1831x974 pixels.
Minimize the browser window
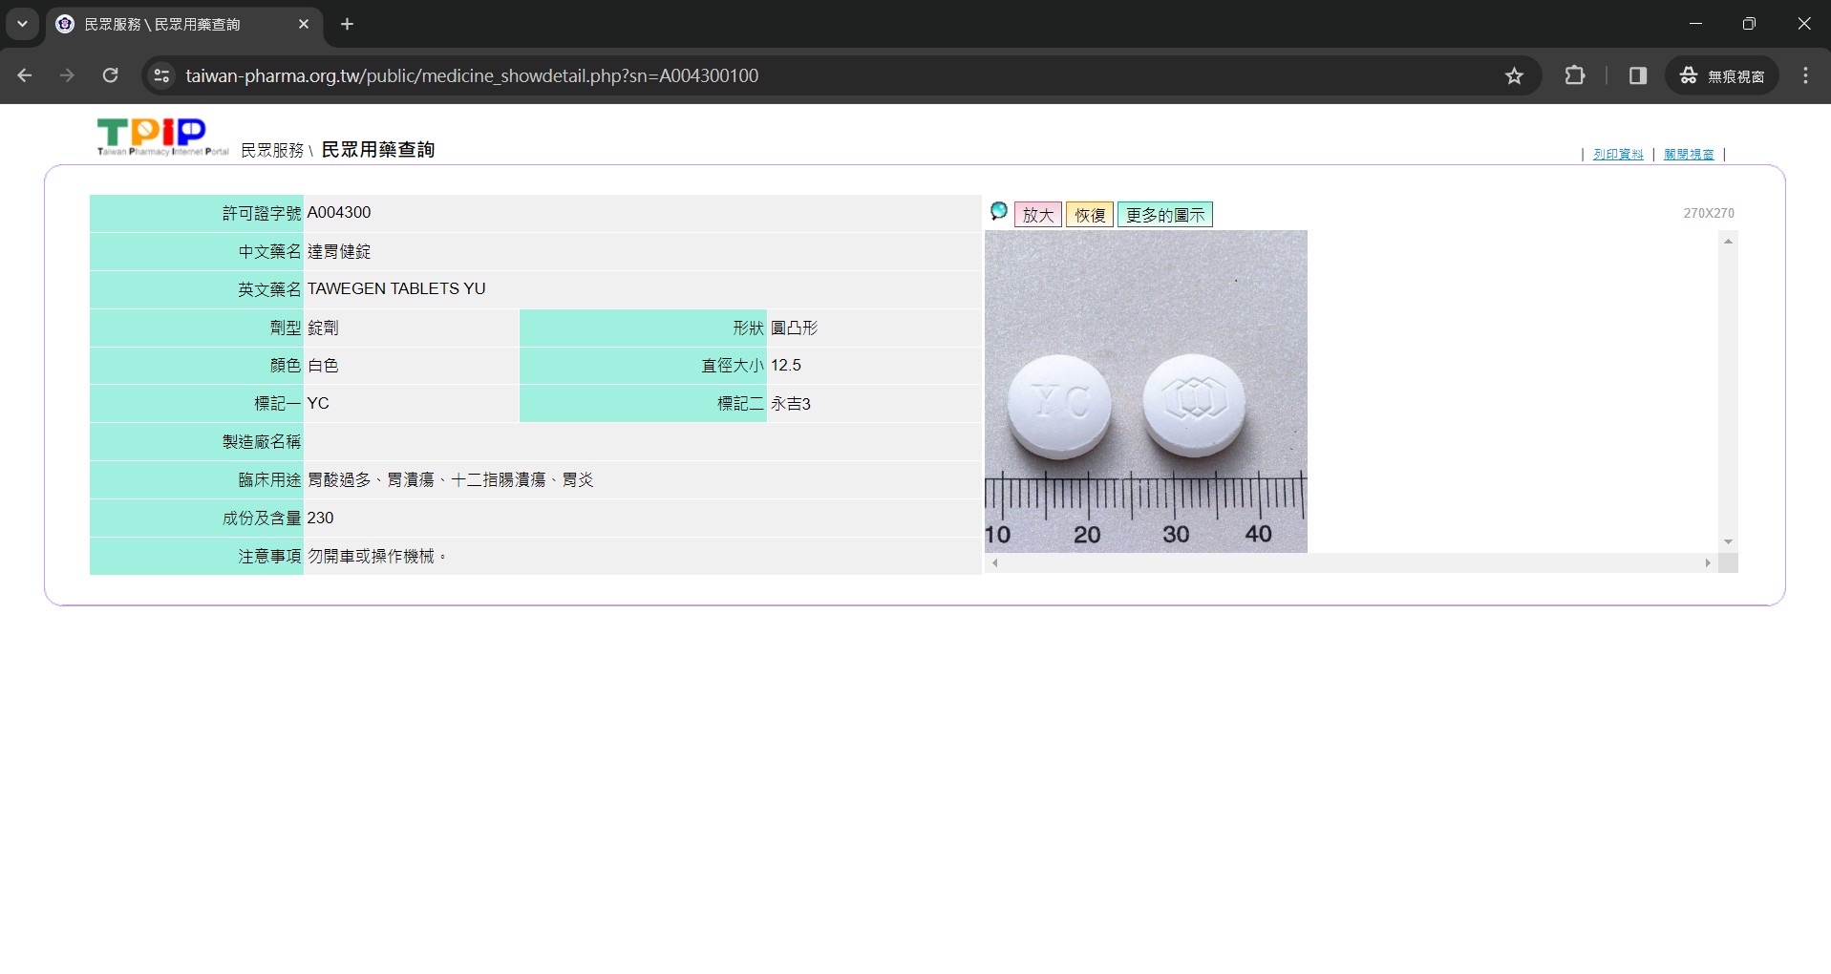[1695, 24]
